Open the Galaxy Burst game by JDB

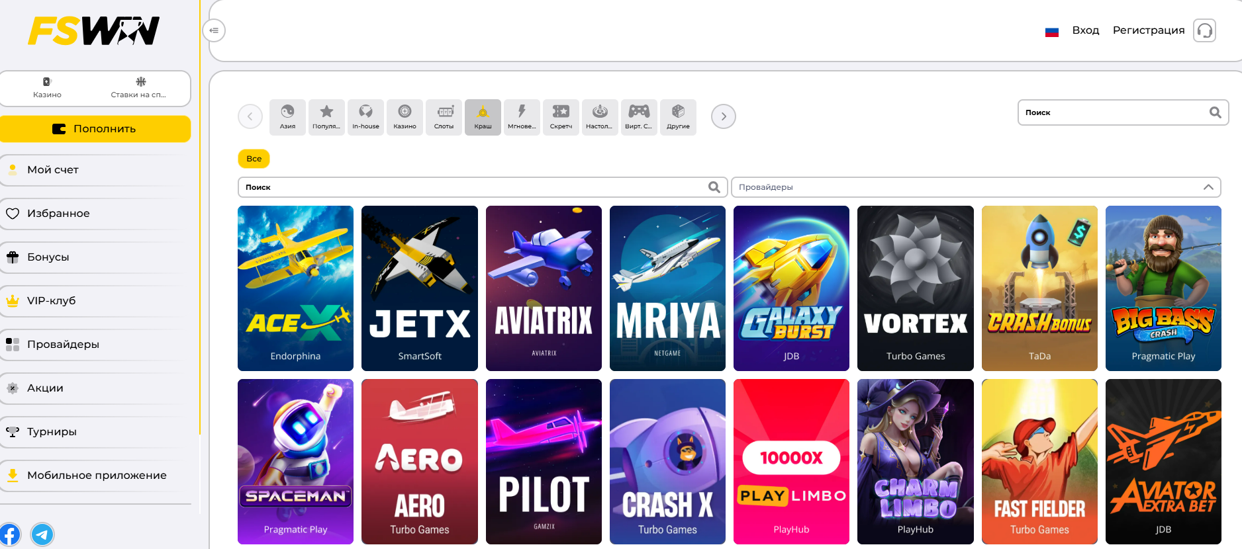click(x=791, y=288)
